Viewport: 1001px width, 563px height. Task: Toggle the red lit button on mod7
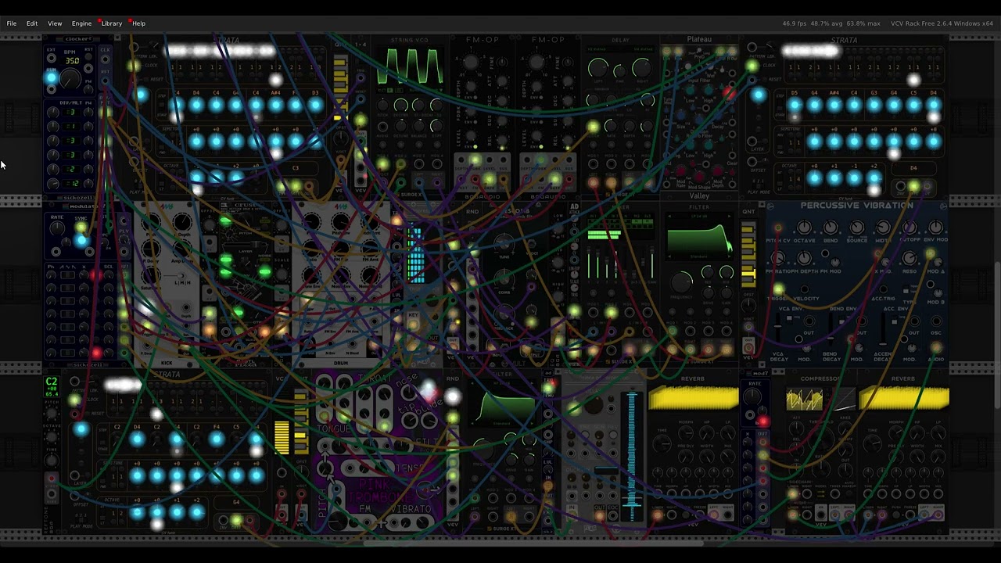(762, 422)
